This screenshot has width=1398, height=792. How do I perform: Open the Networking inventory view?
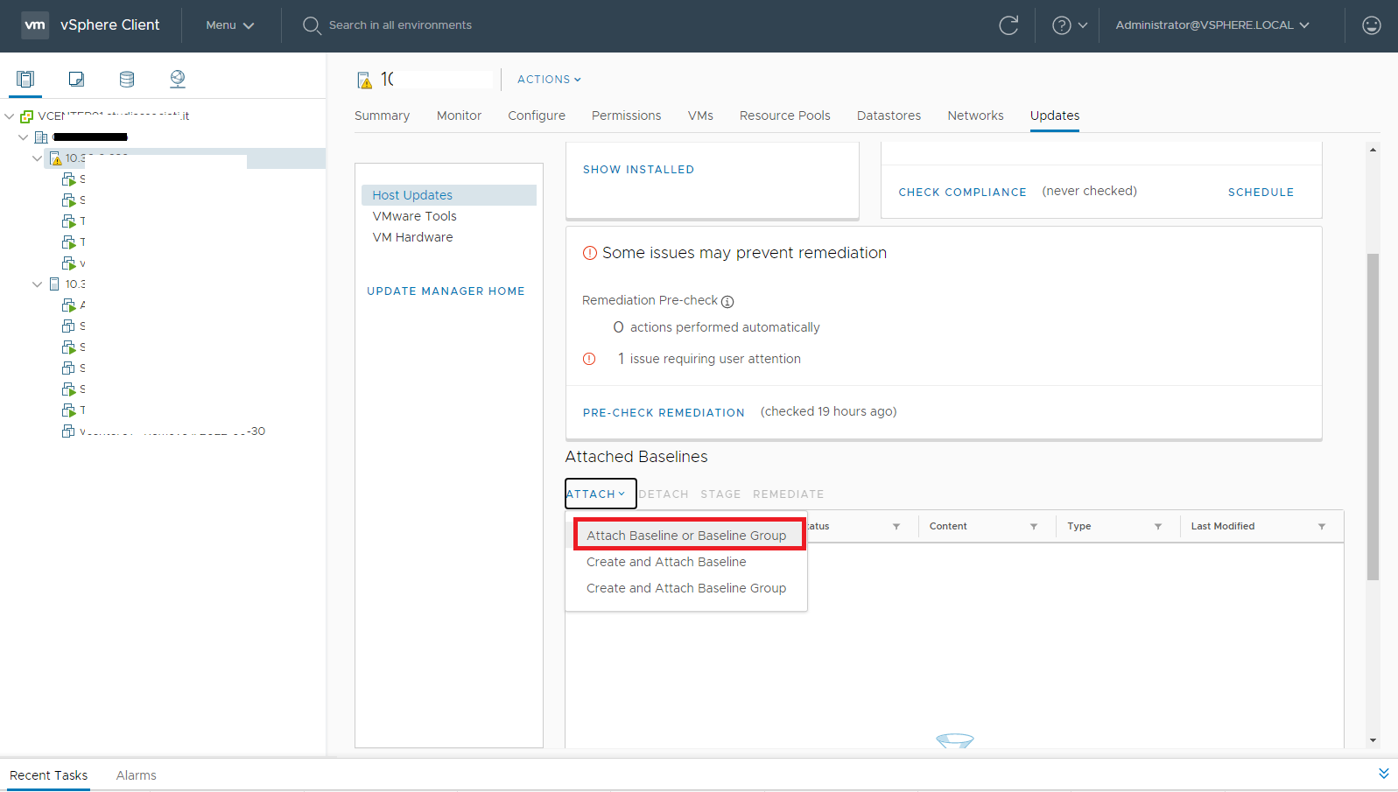pos(178,79)
